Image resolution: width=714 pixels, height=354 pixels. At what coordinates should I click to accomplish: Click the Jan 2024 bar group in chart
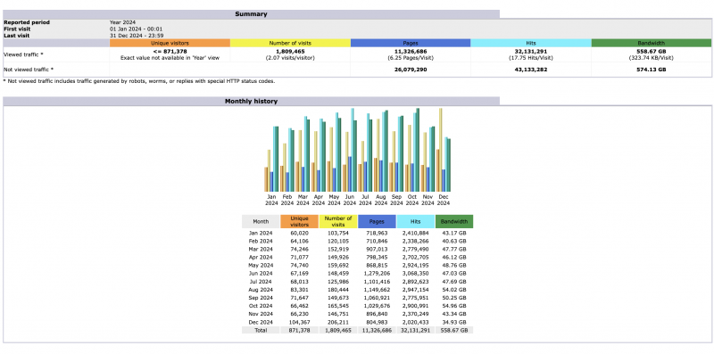coord(271,159)
